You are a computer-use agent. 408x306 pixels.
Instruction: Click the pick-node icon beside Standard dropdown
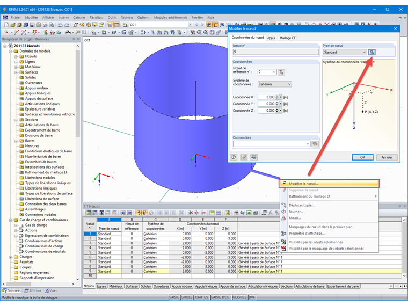[x=371, y=52]
